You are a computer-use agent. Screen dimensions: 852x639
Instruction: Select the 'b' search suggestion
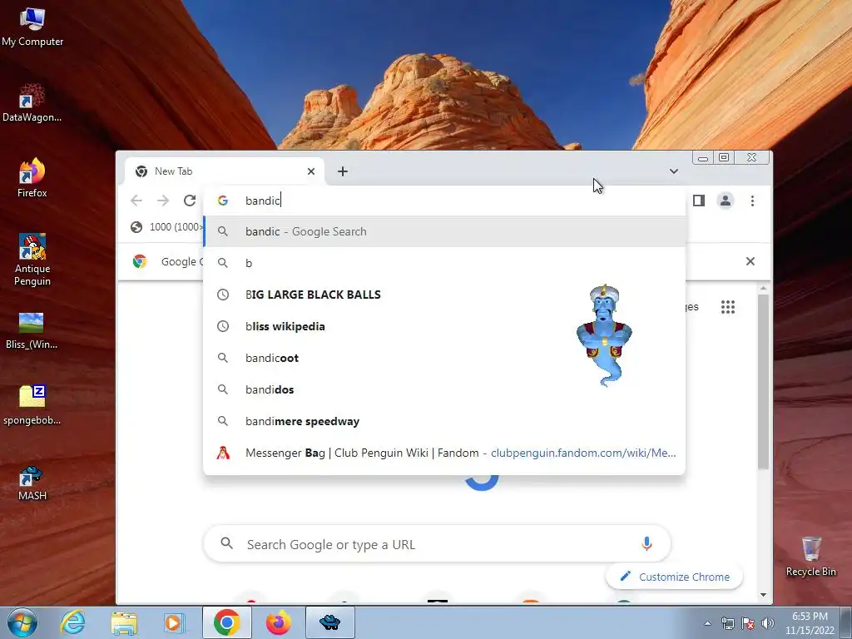[444, 263]
